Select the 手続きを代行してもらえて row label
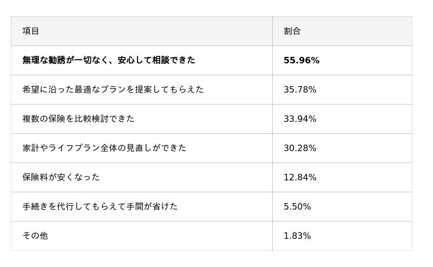Image resolution: width=433 pixels, height=267 pixels. click(x=100, y=206)
